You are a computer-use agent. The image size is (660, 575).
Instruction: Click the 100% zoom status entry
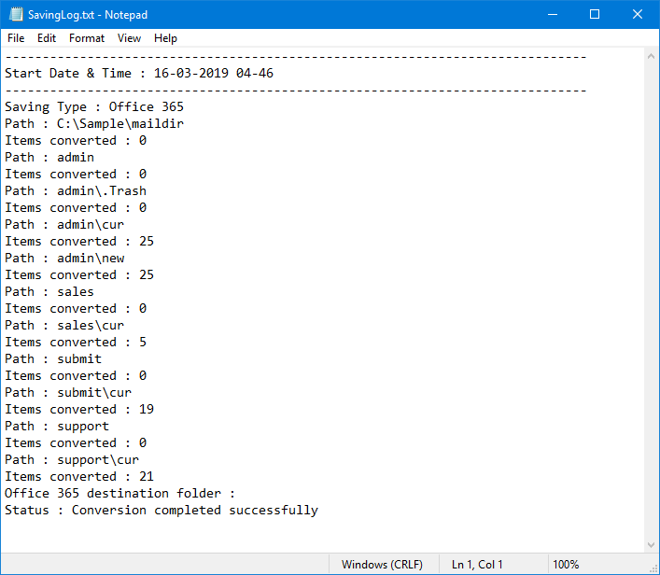click(x=566, y=565)
